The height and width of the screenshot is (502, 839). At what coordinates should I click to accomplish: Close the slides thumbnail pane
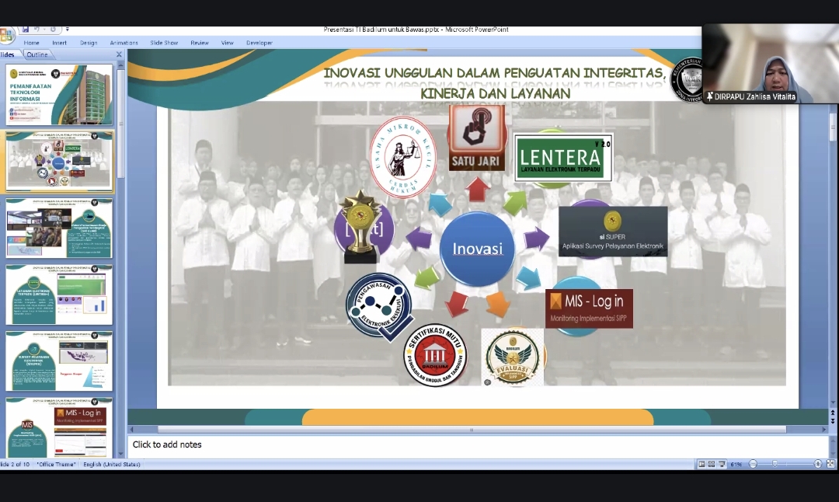coord(119,54)
